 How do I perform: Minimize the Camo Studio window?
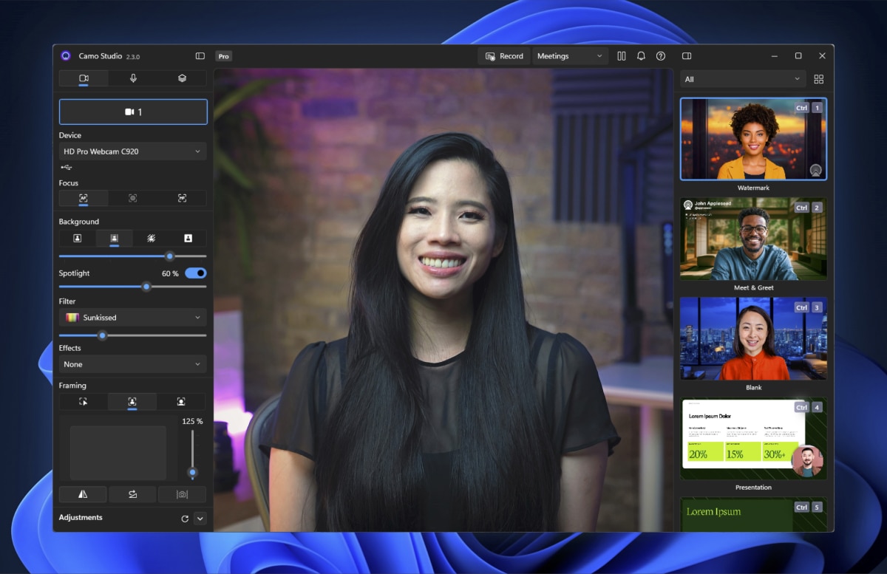coord(774,56)
